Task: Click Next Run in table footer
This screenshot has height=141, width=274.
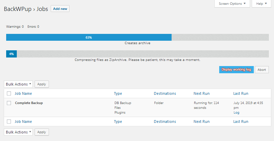Action: click(201, 121)
